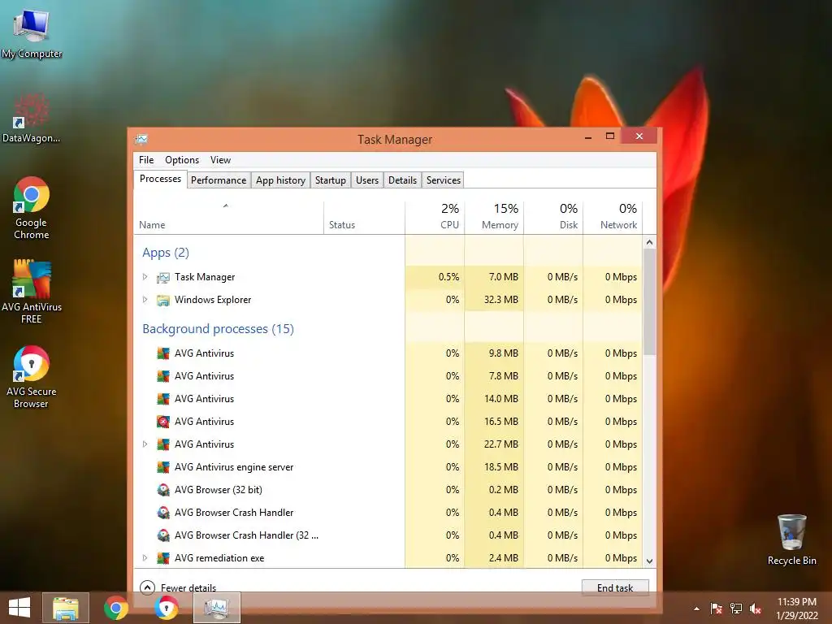The height and width of the screenshot is (624, 832).
Task: Select AVG Browser Crash Handler (32 ... row
Action: (x=388, y=535)
